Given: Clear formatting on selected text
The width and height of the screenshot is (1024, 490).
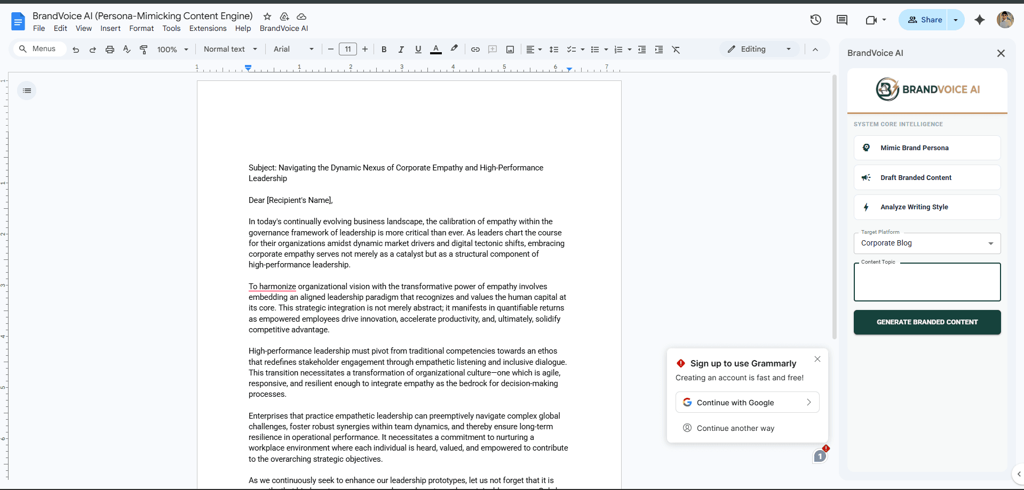Looking at the screenshot, I should 676,50.
